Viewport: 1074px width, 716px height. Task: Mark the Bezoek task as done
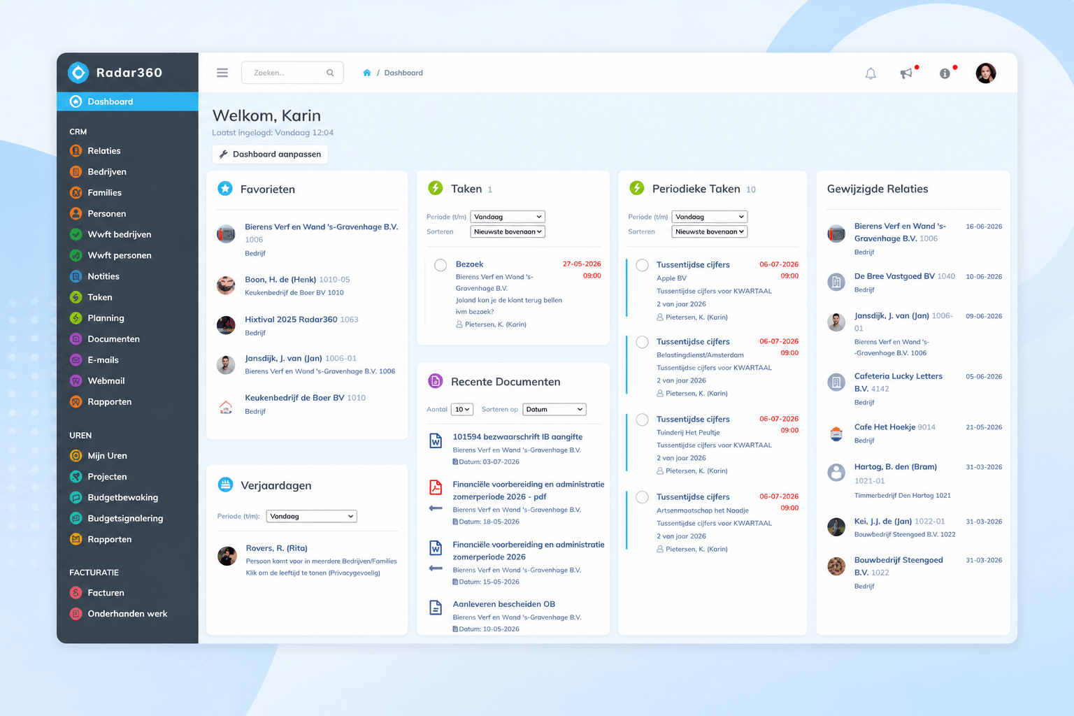pyautogui.click(x=441, y=265)
